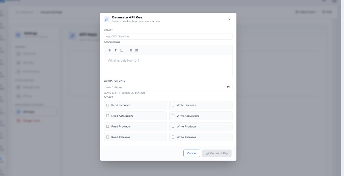Toggle italic formatting in description editor

[116, 50]
